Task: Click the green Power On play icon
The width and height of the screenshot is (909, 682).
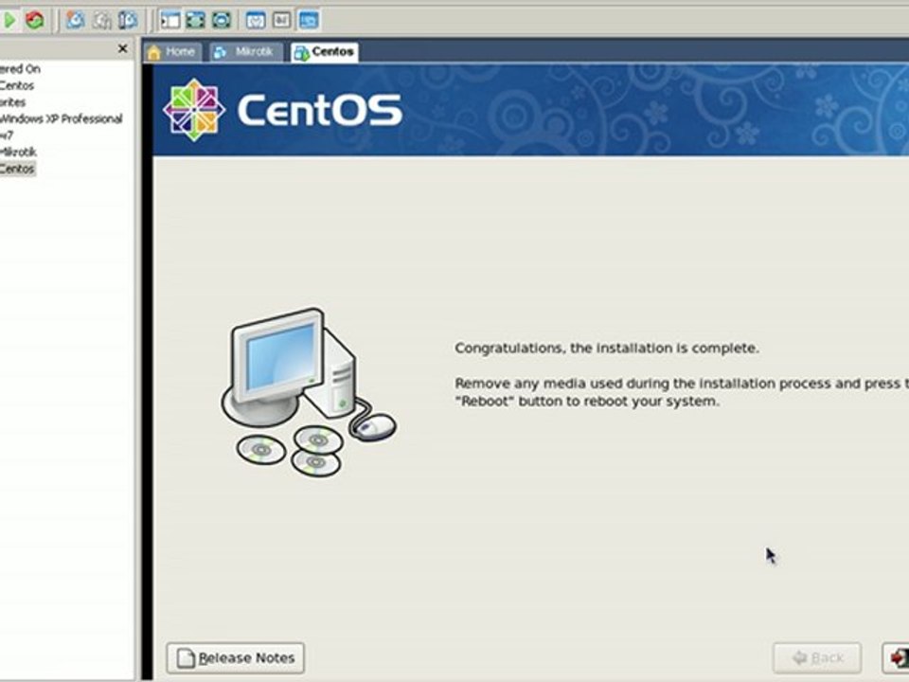Action: 9,20
